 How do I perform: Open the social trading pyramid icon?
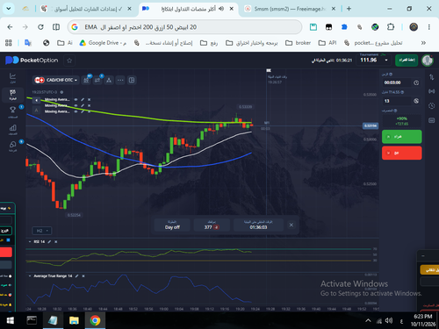click(x=109, y=80)
